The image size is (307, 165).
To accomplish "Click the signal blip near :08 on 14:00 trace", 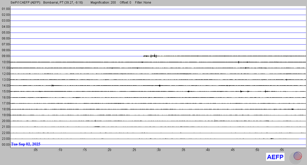I will point(52,86).
